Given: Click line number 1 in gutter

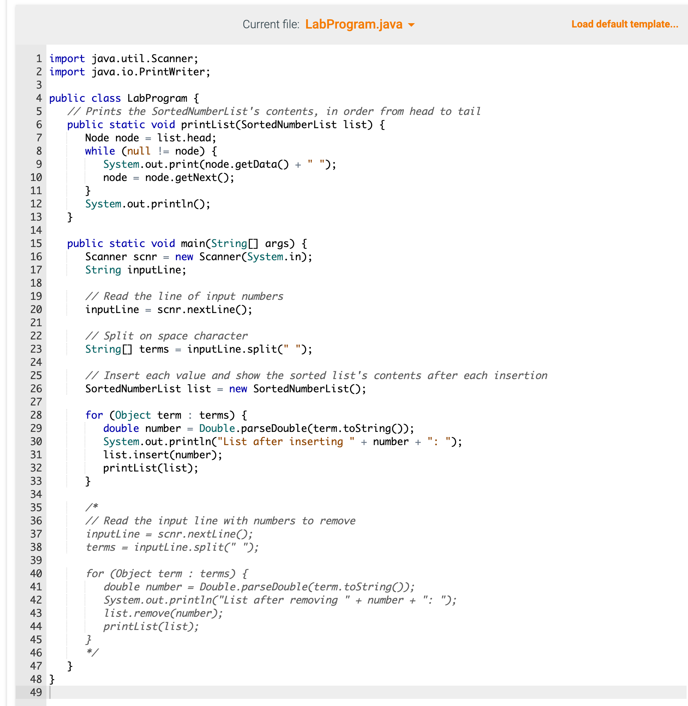Looking at the screenshot, I should pos(39,59).
